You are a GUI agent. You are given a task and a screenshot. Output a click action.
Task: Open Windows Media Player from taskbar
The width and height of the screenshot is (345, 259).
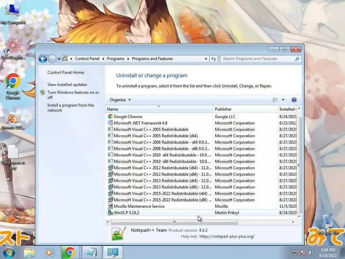[49, 252]
